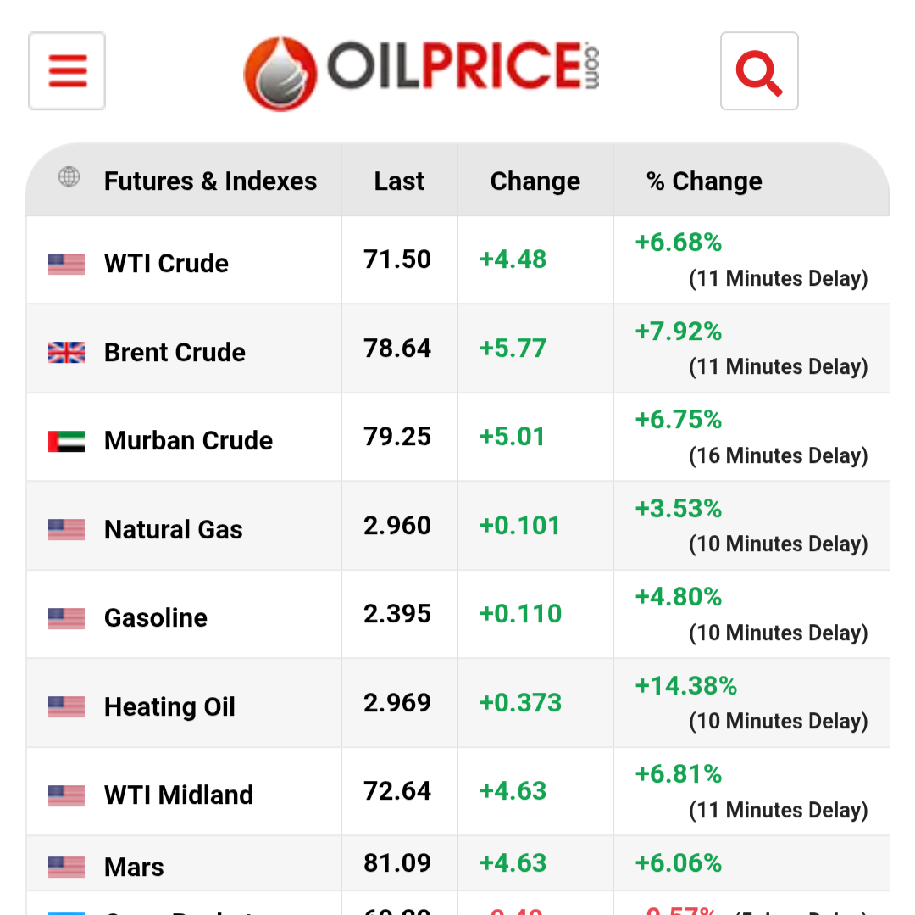Open the Natural Gas futures link
This screenshot has height=915, width=915.
(173, 530)
